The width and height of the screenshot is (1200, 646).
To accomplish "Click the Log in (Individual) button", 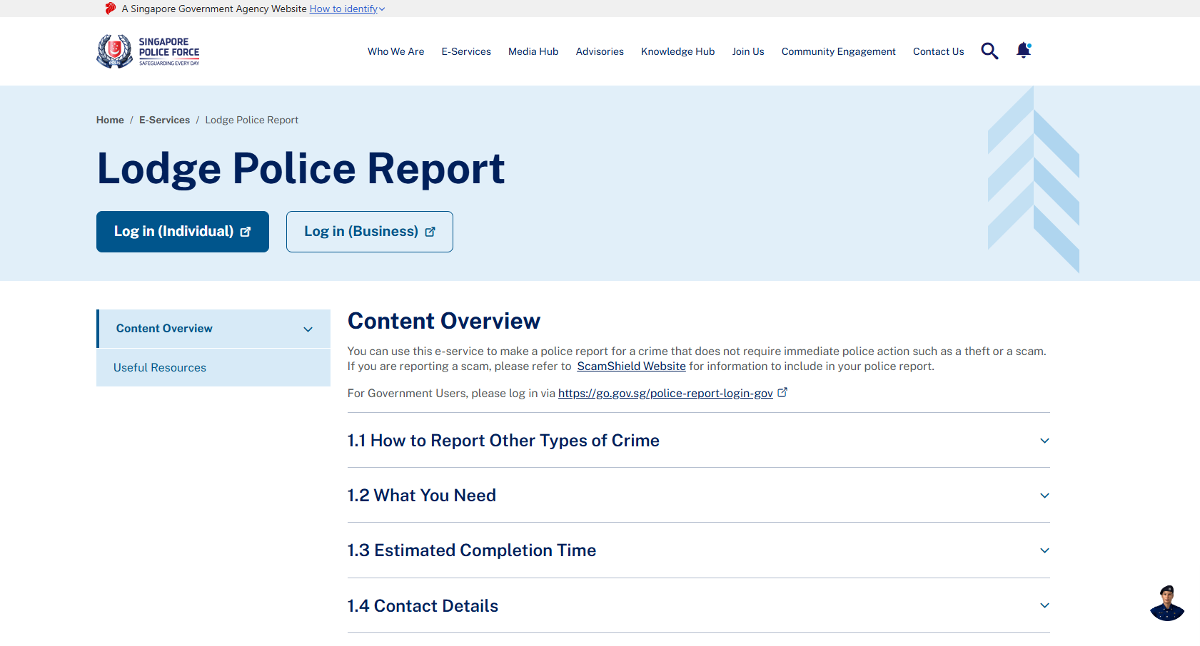I will click(182, 231).
